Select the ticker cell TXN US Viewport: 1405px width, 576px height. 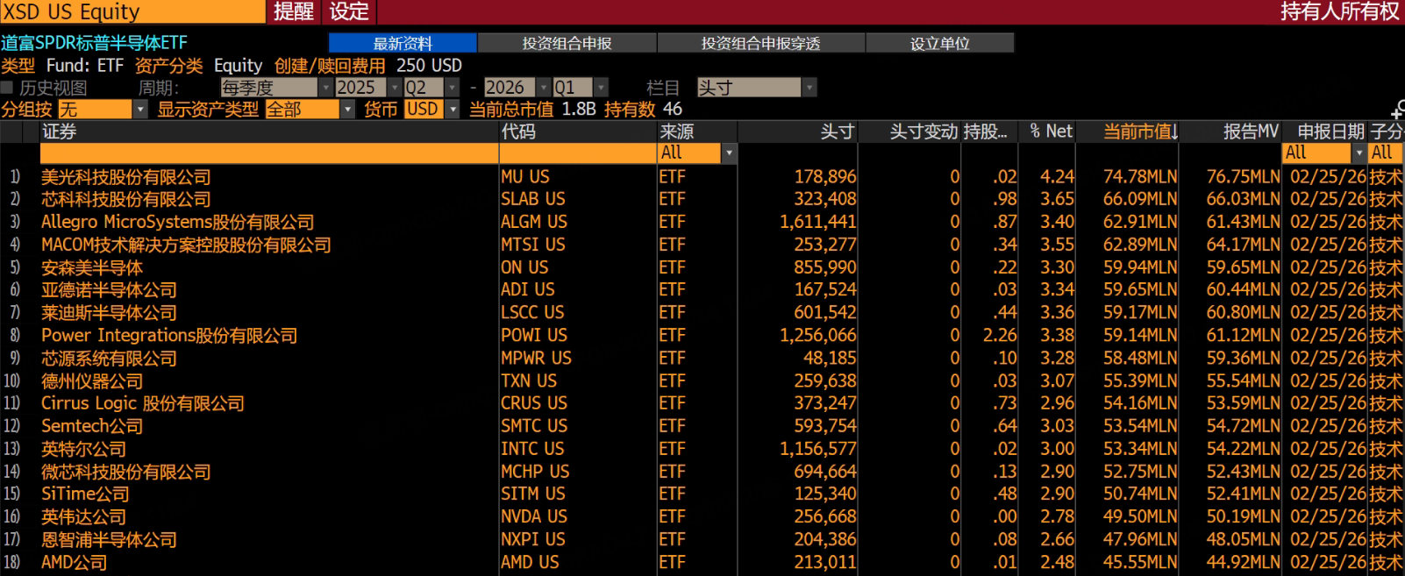coord(529,381)
